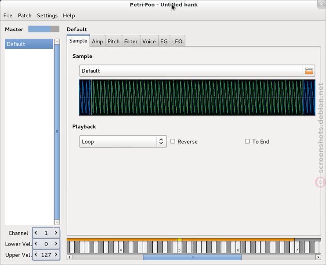This screenshot has height=265, width=326.
Task: Decrease the Lower Vel. value
Action: point(36,244)
